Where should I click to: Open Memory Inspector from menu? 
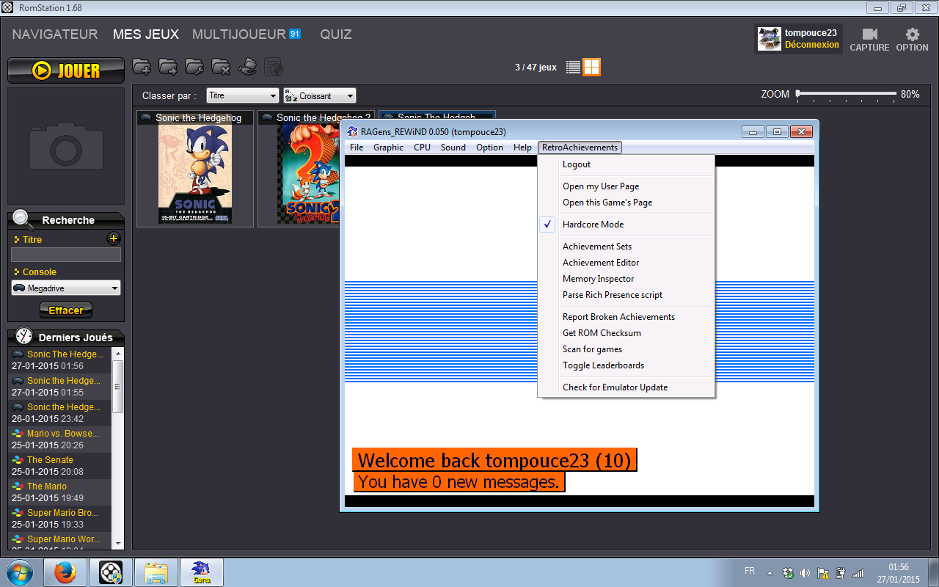point(626,279)
